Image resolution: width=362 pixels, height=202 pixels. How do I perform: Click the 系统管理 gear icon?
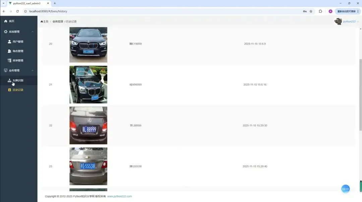(x=6, y=31)
